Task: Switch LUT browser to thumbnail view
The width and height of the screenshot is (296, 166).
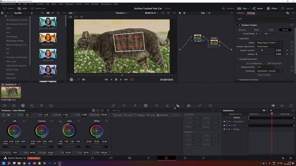Action: point(48,13)
